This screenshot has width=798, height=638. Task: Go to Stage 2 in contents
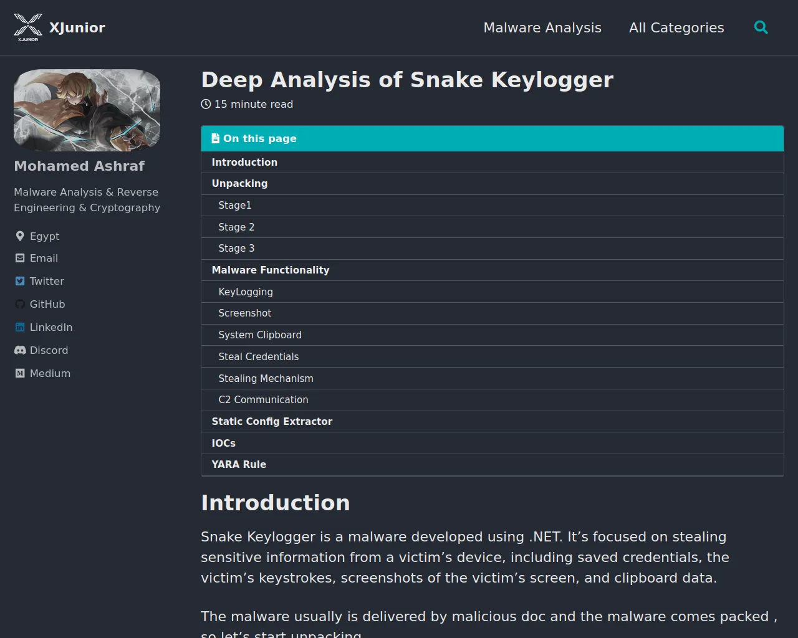236,227
